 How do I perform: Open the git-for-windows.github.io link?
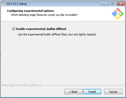point(22,85)
